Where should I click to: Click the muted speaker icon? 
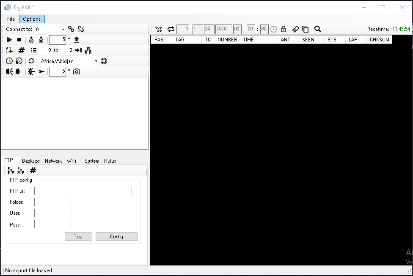(x=18, y=71)
